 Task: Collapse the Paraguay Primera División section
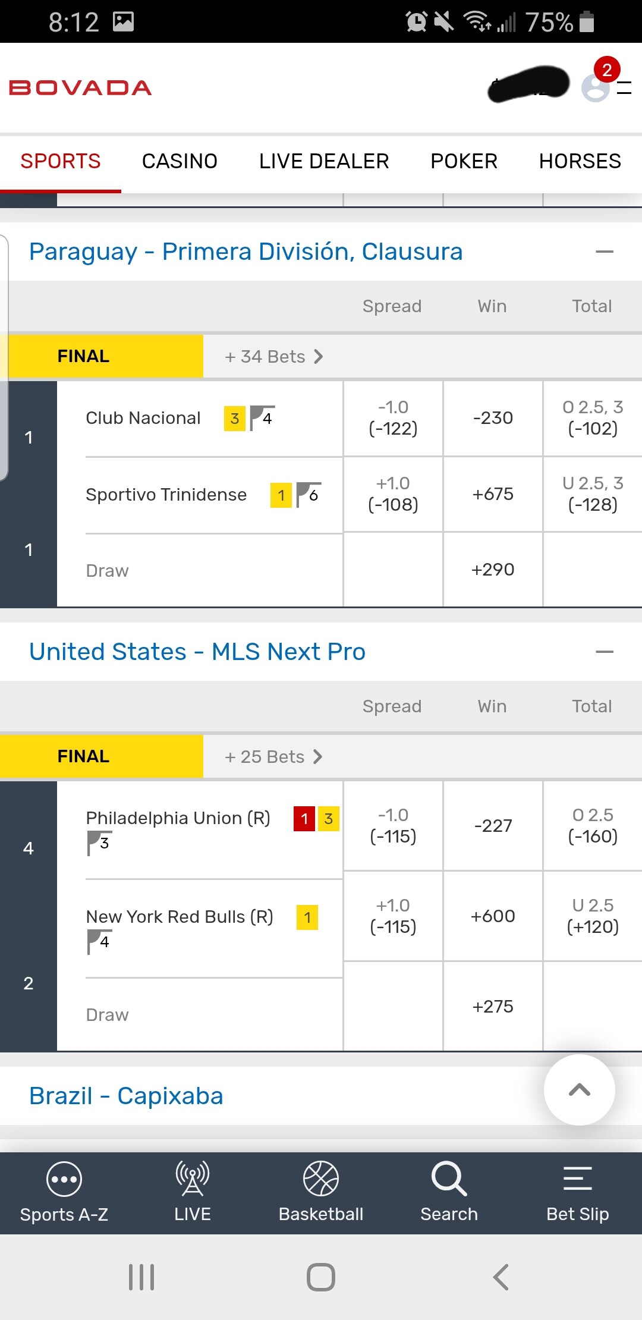(x=604, y=252)
